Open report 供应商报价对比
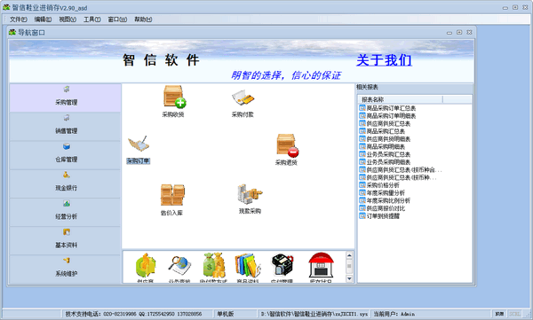 382,208
